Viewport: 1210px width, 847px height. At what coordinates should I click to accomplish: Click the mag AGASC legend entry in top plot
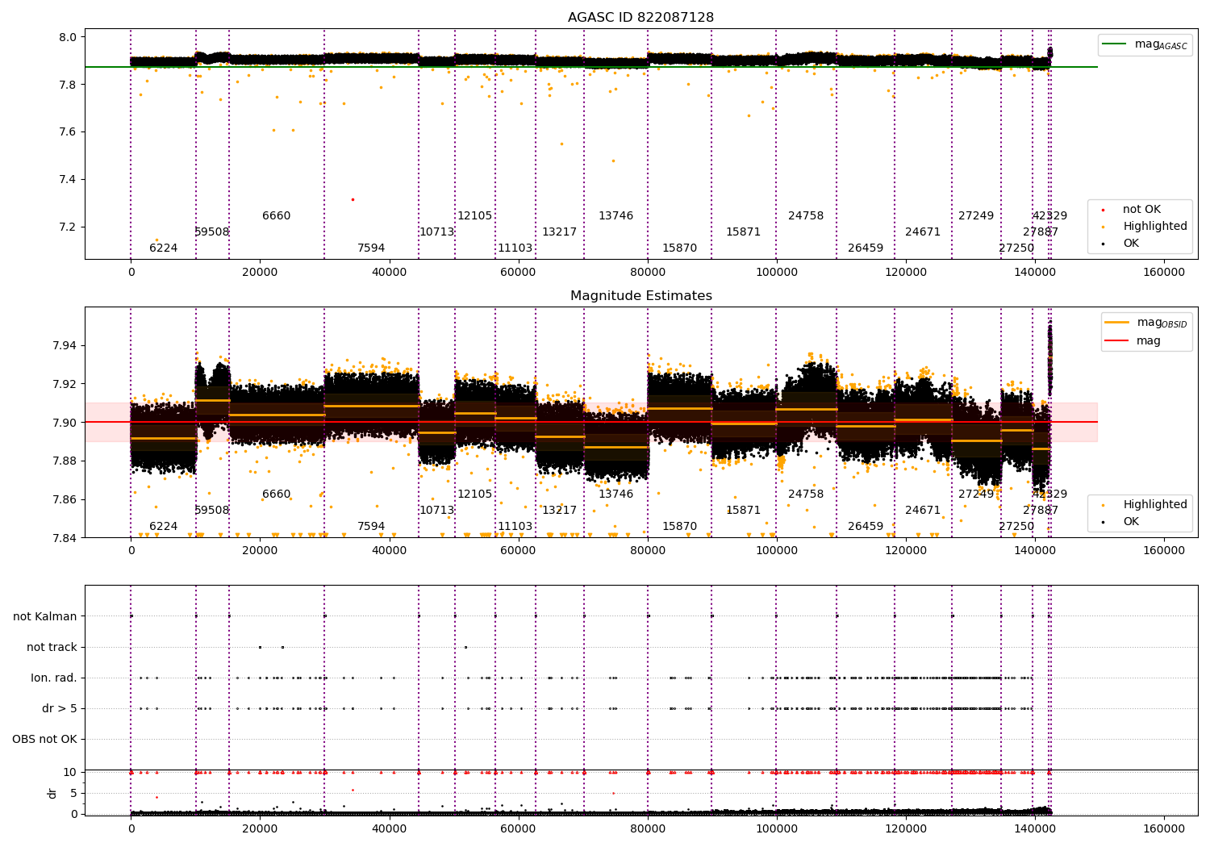click(1145, 44)
